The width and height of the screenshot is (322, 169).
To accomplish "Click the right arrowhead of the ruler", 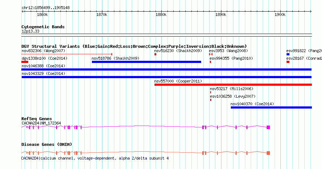I will click(311, 12).
